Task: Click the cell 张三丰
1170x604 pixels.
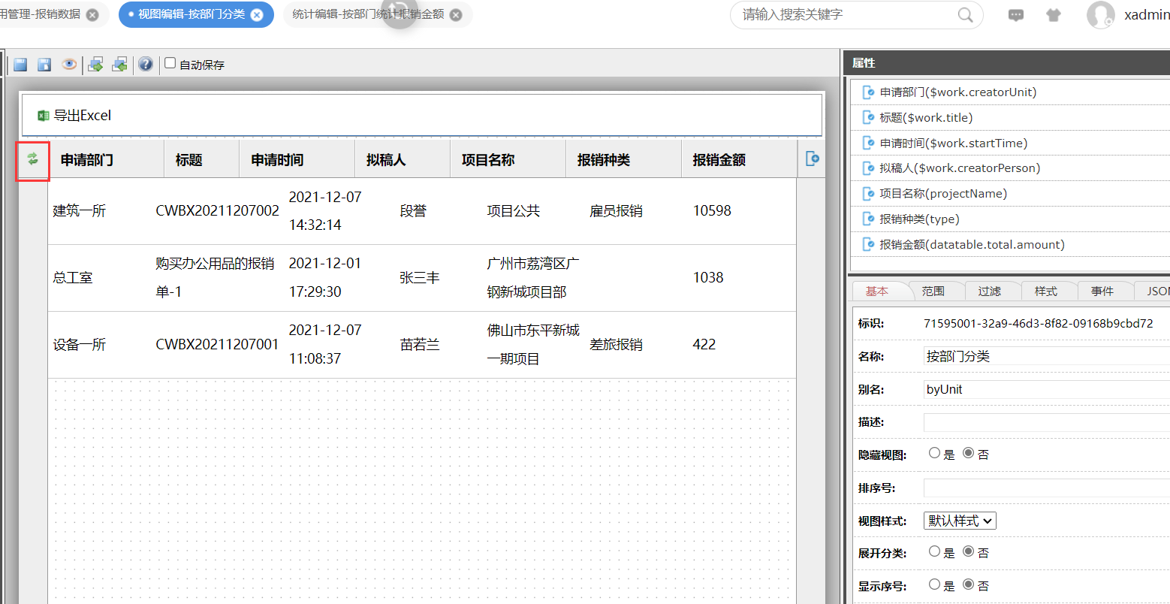Action: coord(420,278)
